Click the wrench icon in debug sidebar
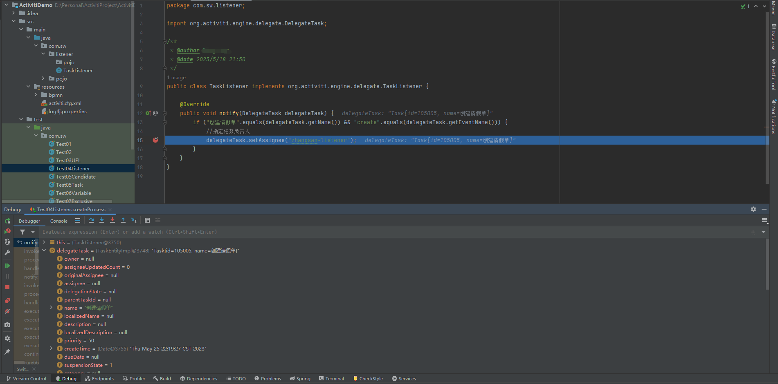Viewport: 778px width, 384px height. (7, 252)
